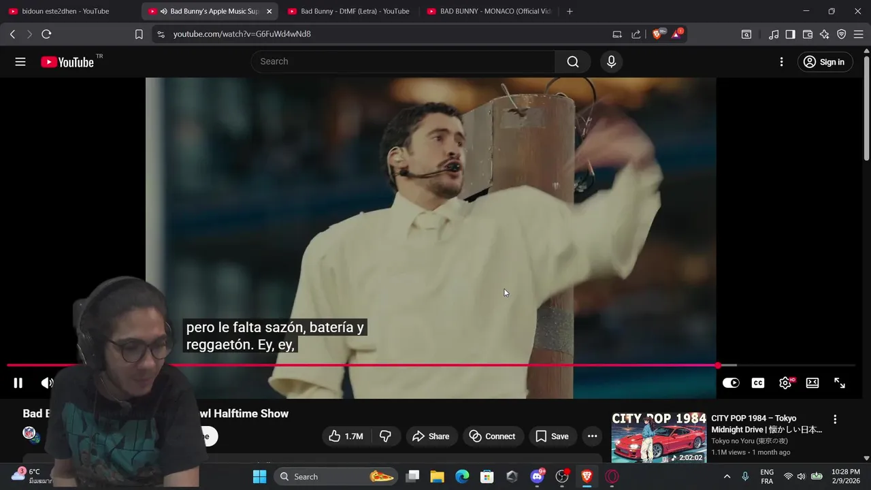Click the red scrubber handle on timeline
871x490 pixels.
[718, 365]
